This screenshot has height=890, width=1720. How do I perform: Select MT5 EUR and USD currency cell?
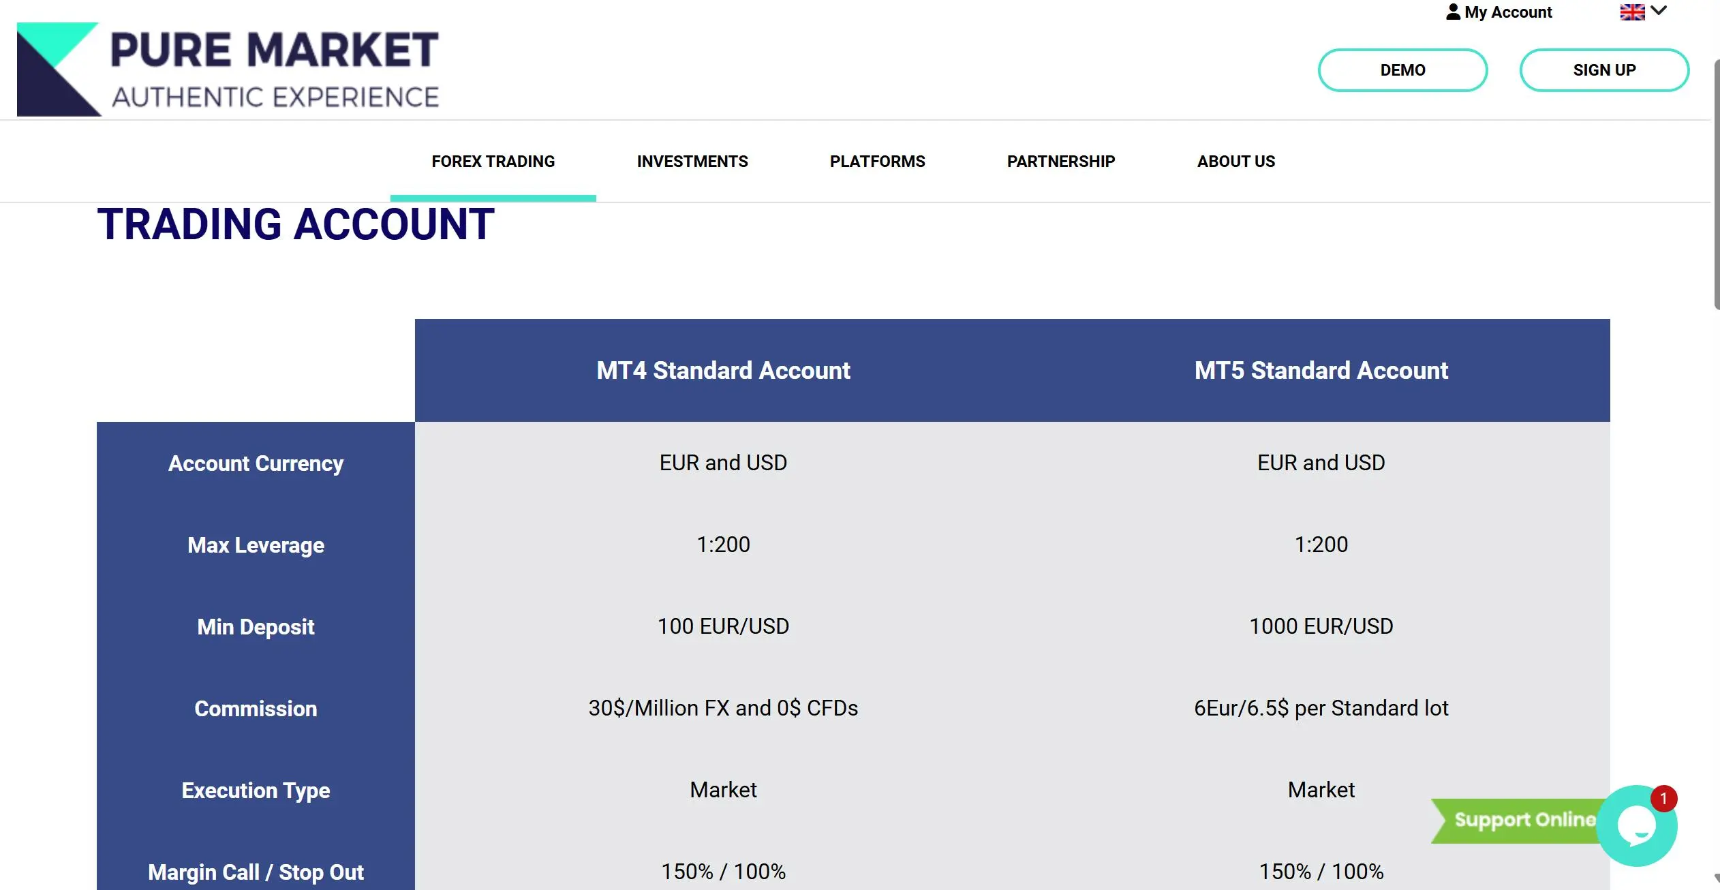[x=1321, y=463]
